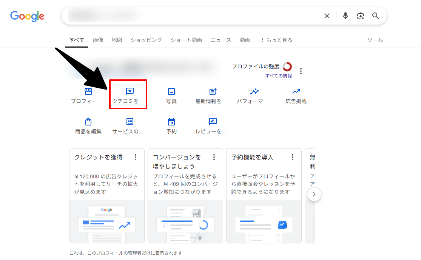Click the booking card checkmark illustration
The image size is (421, 260).
[264, 222]
